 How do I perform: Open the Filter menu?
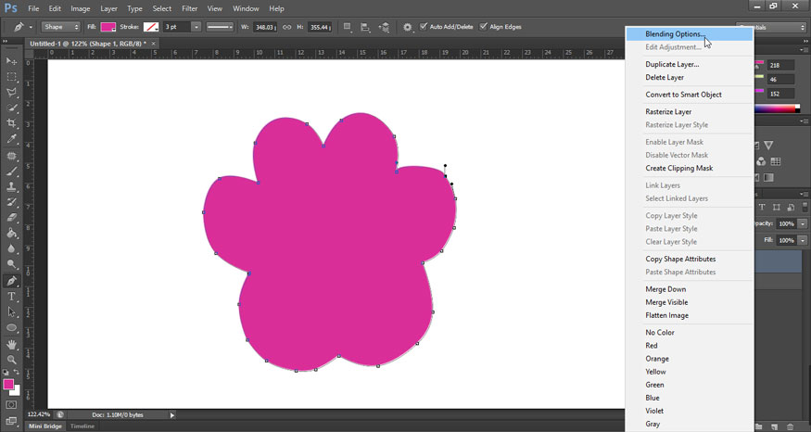click(x=189, y=8)
